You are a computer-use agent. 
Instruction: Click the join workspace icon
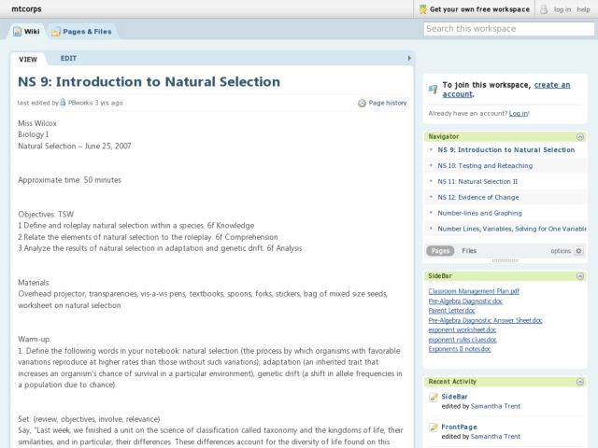pos(433,90)
